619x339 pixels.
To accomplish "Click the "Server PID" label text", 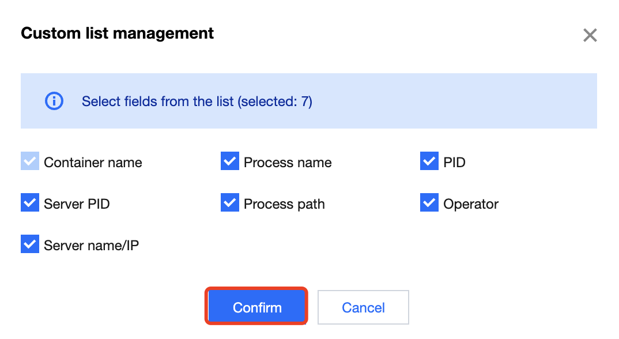I will pos(77,204).
